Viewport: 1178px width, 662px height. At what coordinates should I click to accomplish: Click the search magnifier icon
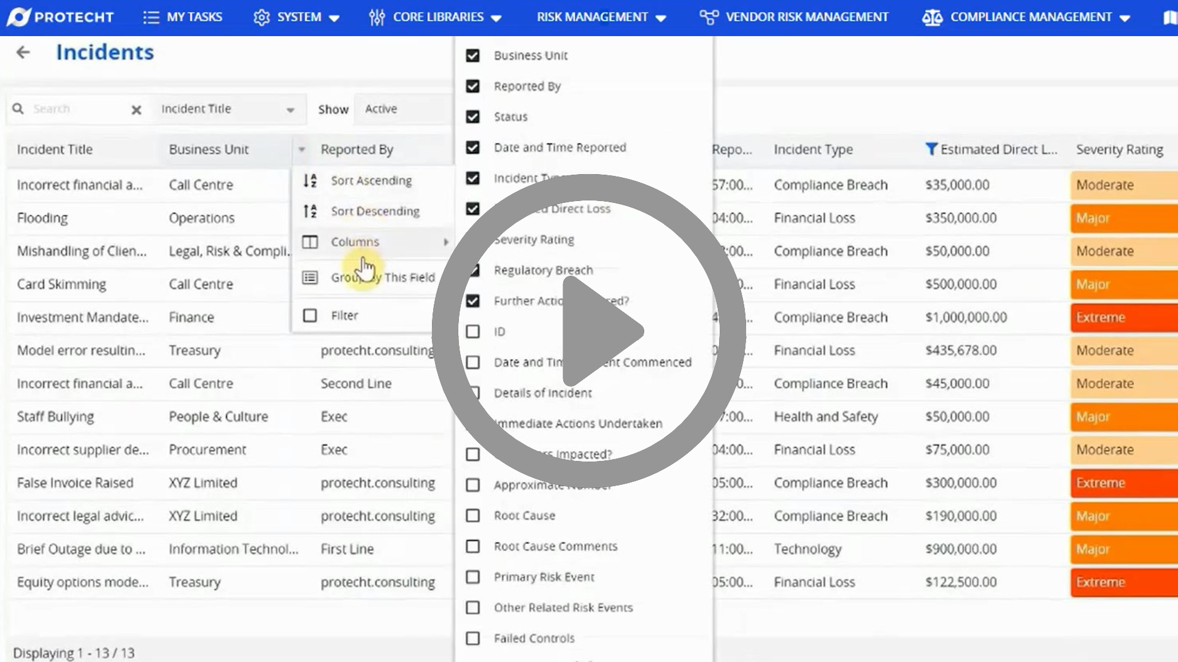pyautogui.click(x=18, y=108)
